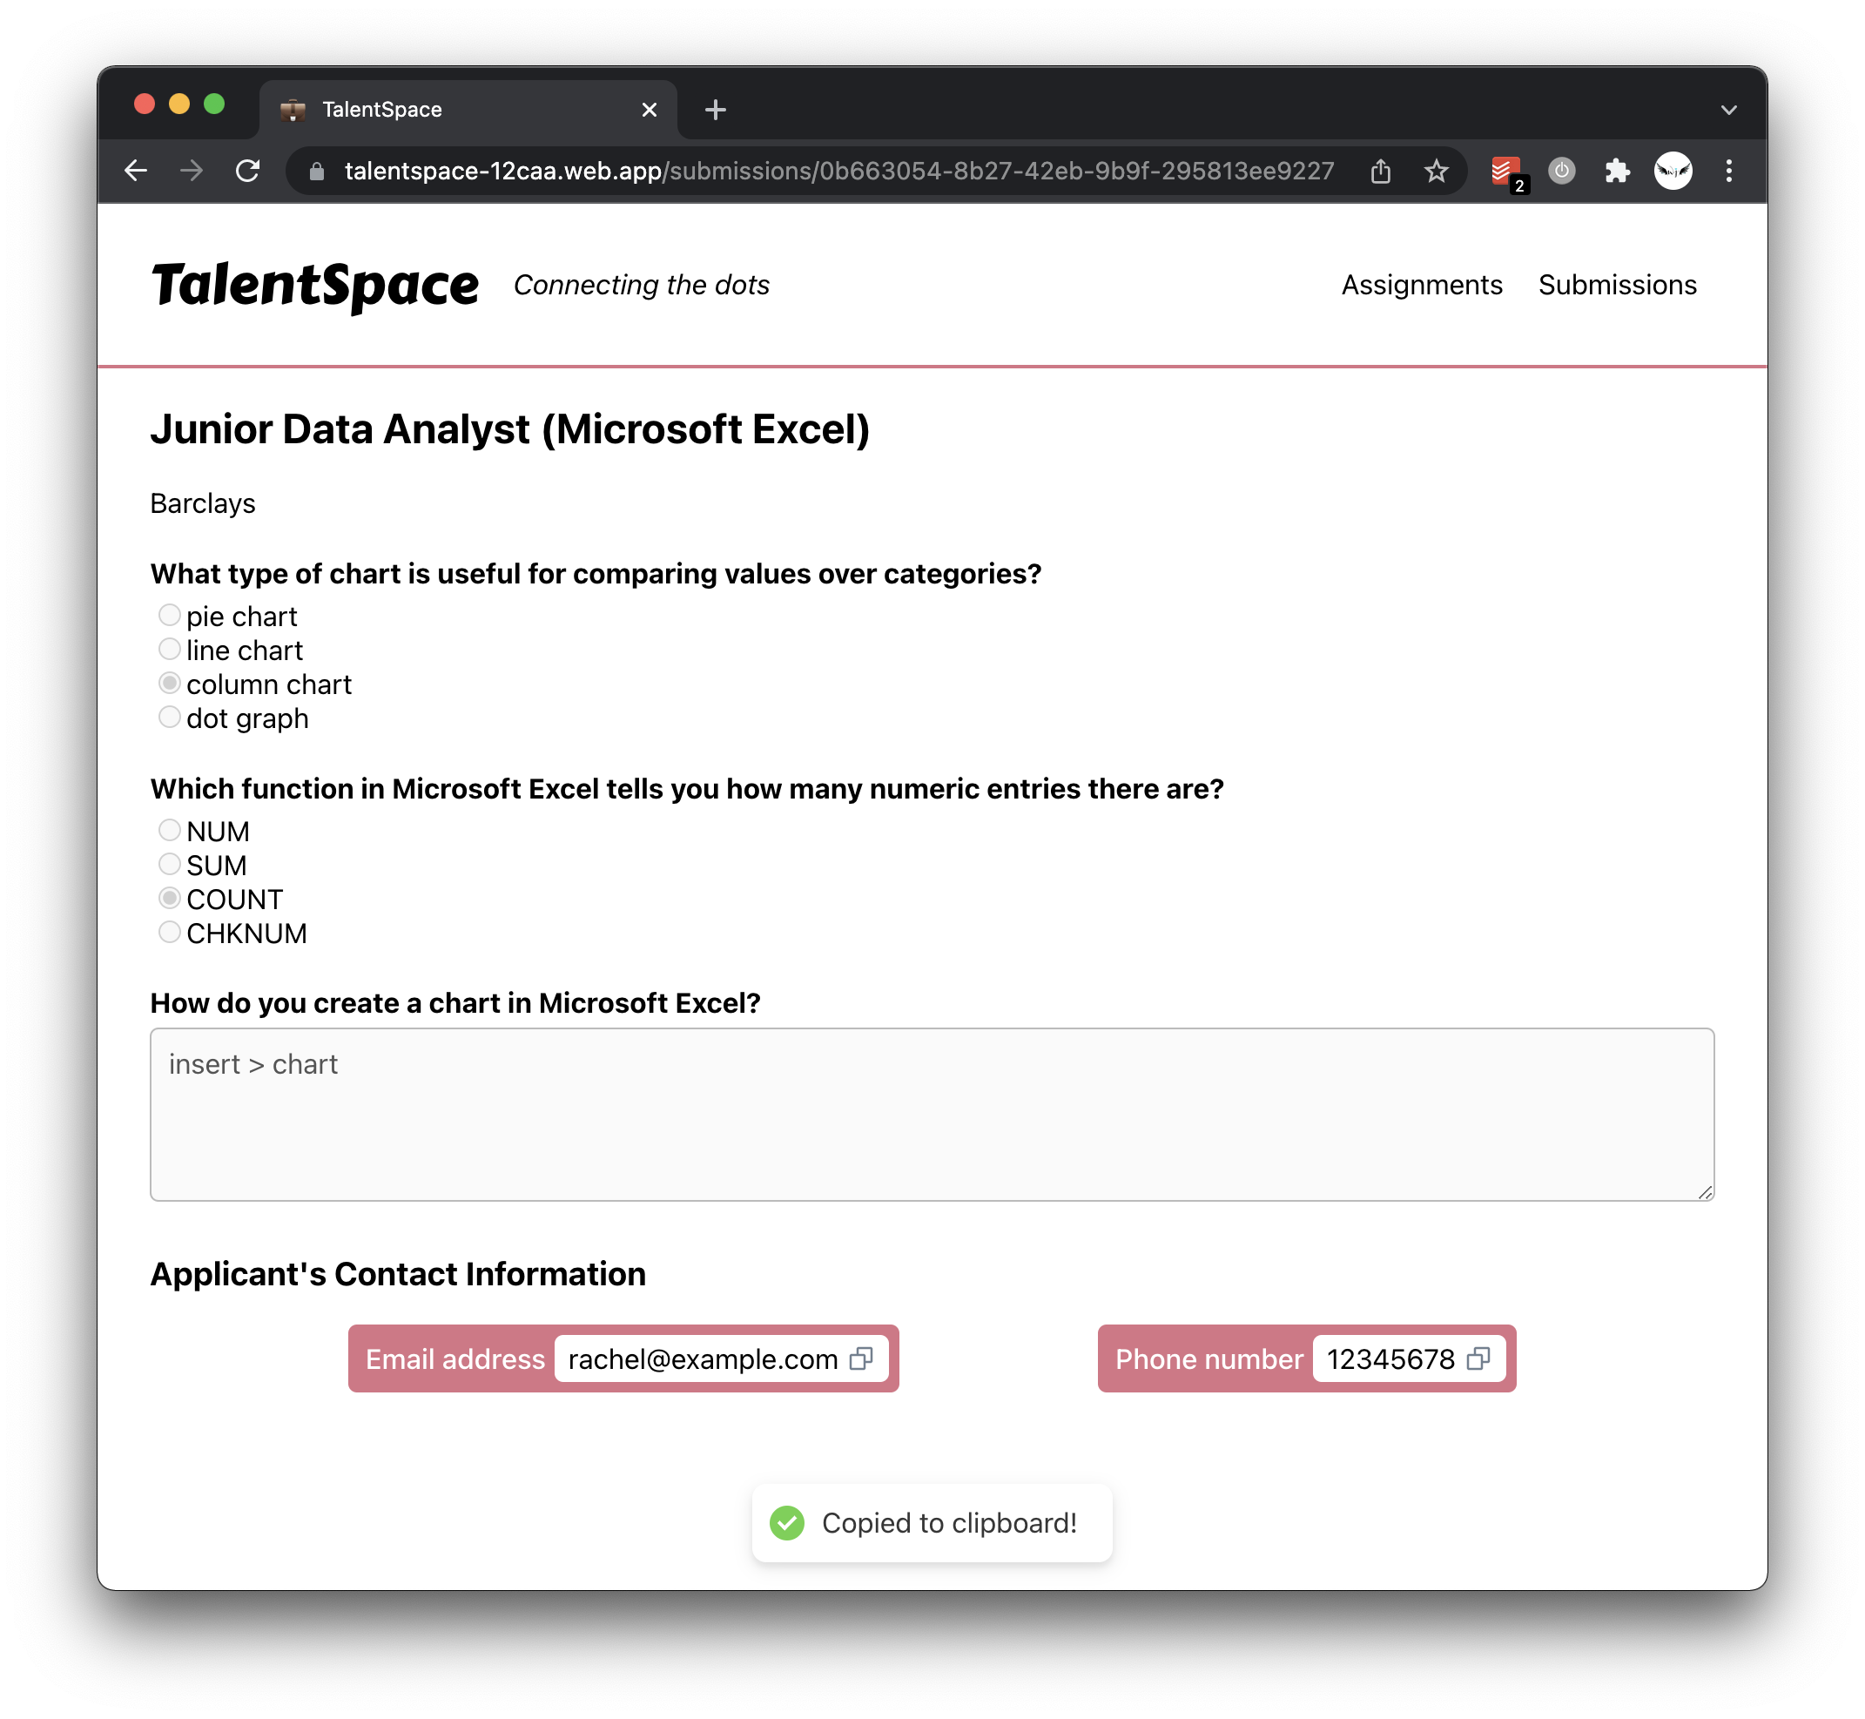Select the line chart radio option

(x=169, y=650)
